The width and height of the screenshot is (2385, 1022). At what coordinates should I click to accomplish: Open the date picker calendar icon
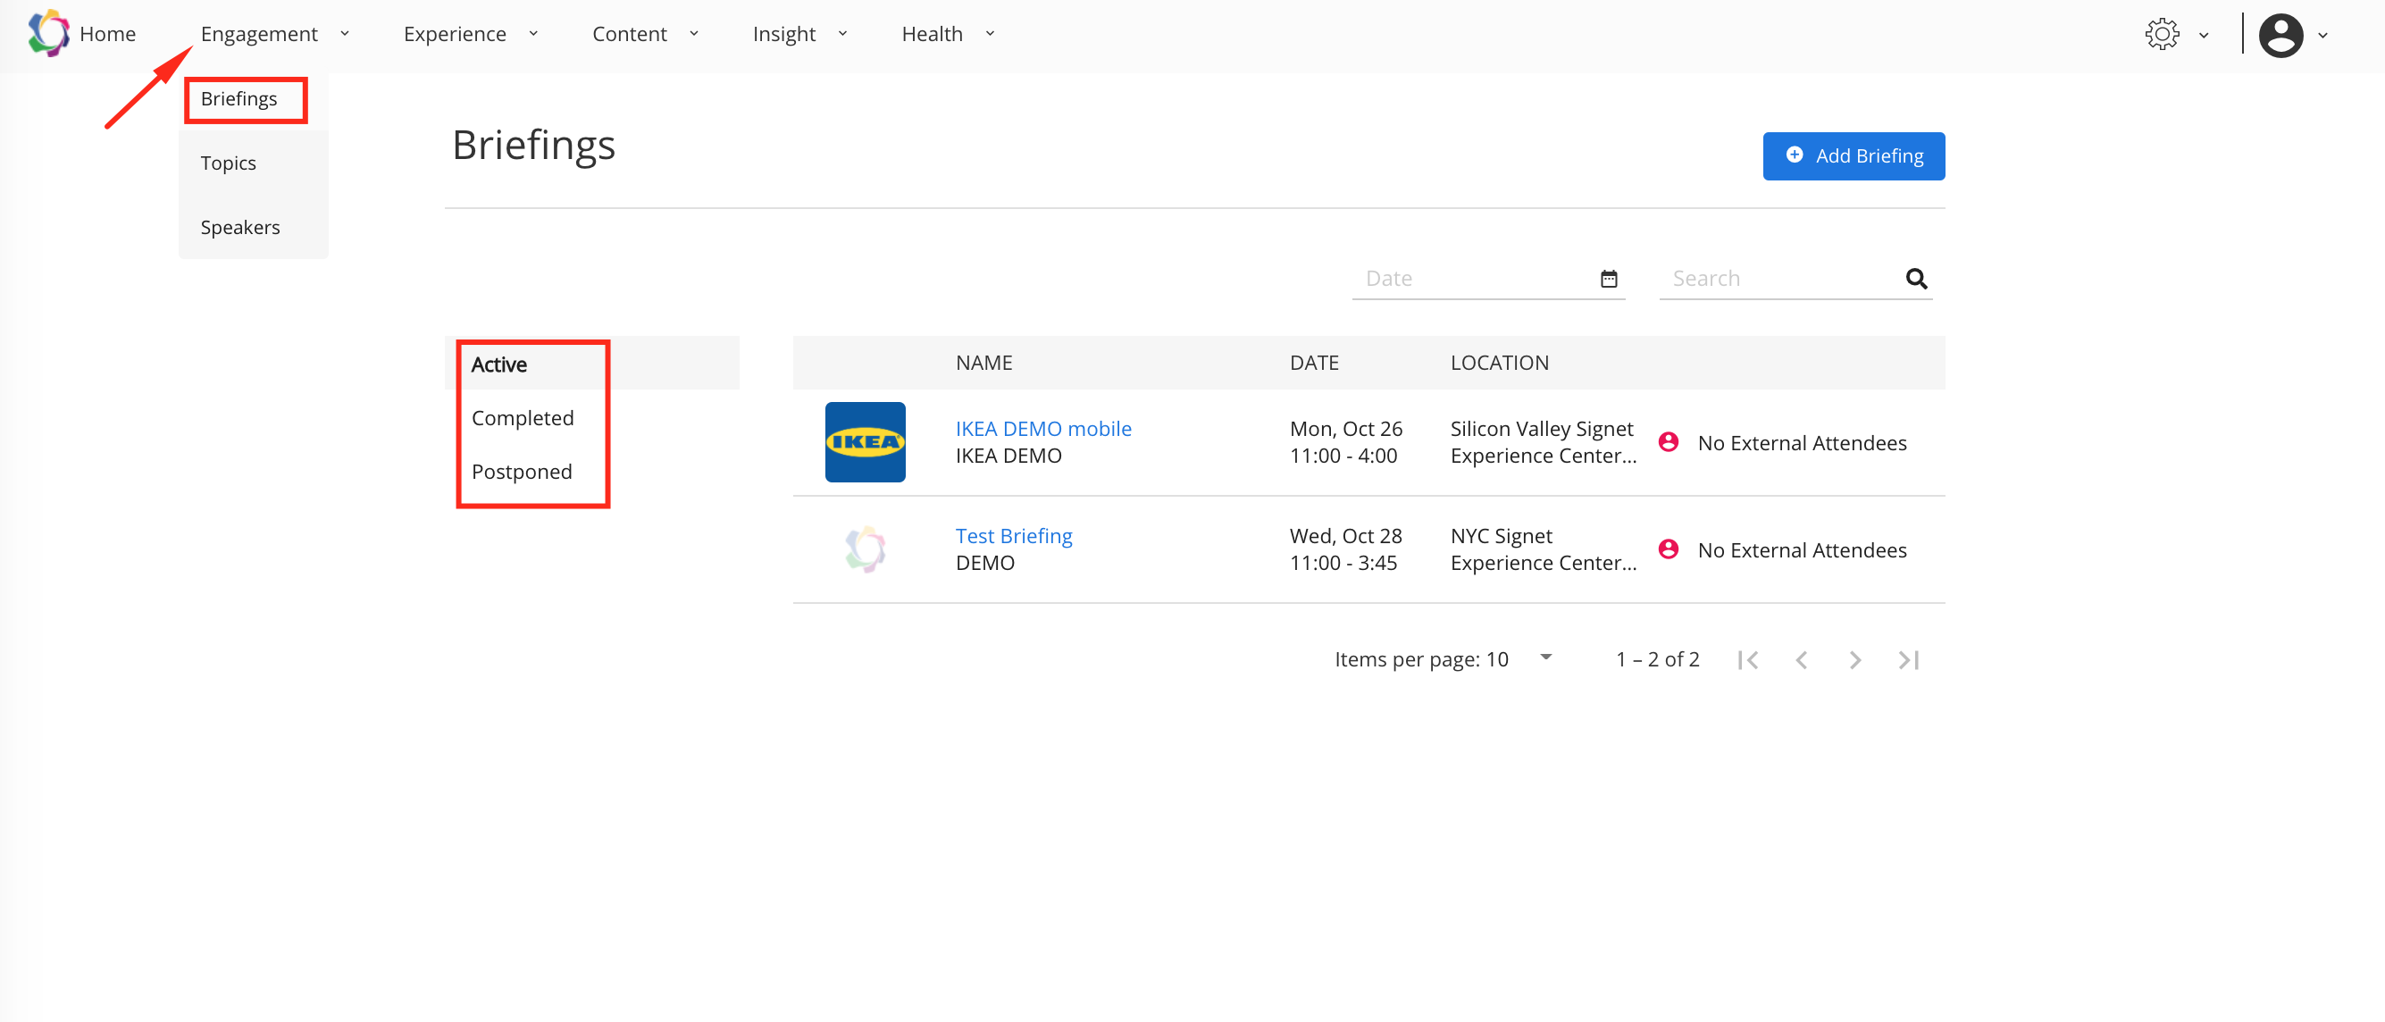[x=1608, y=279]
